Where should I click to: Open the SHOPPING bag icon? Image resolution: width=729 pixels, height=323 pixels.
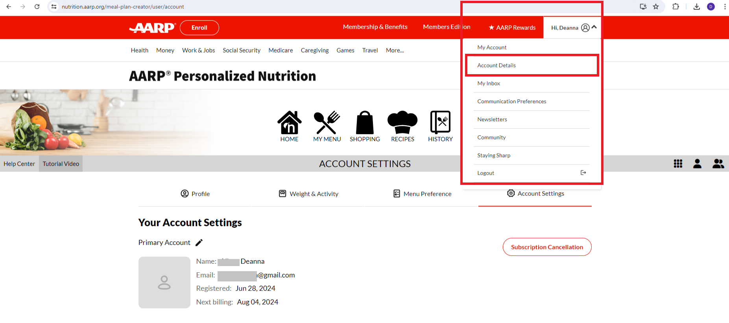(365, 122)
